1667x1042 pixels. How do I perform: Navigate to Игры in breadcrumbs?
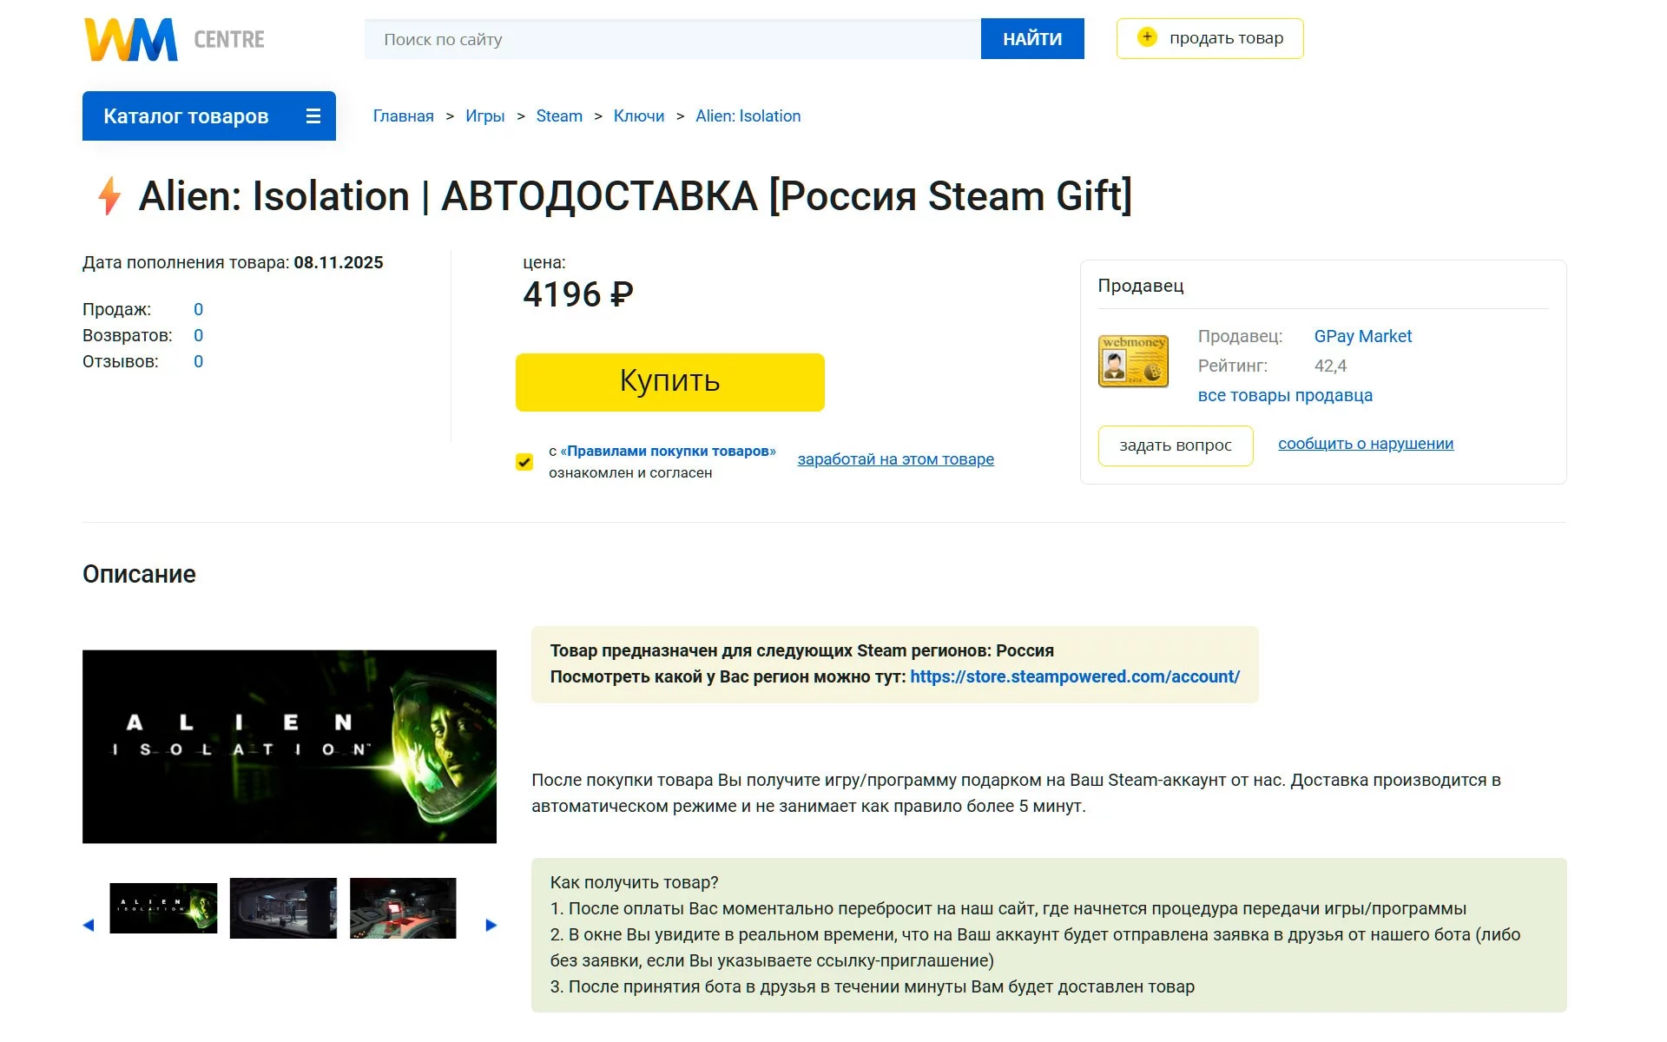tap(484, 116)
